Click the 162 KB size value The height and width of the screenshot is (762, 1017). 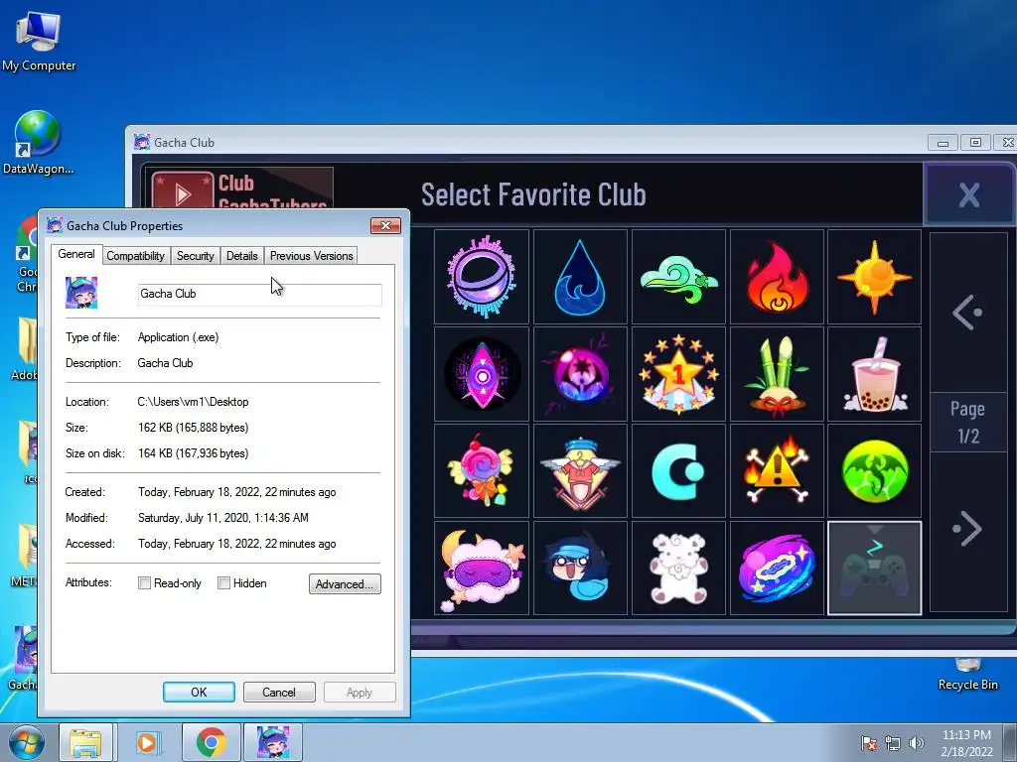[194, 428]
